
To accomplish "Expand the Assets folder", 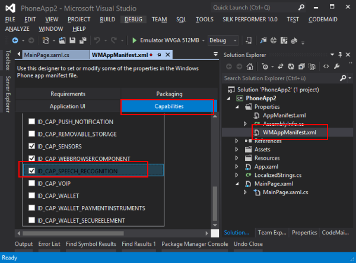I will [x=237, y=150].
